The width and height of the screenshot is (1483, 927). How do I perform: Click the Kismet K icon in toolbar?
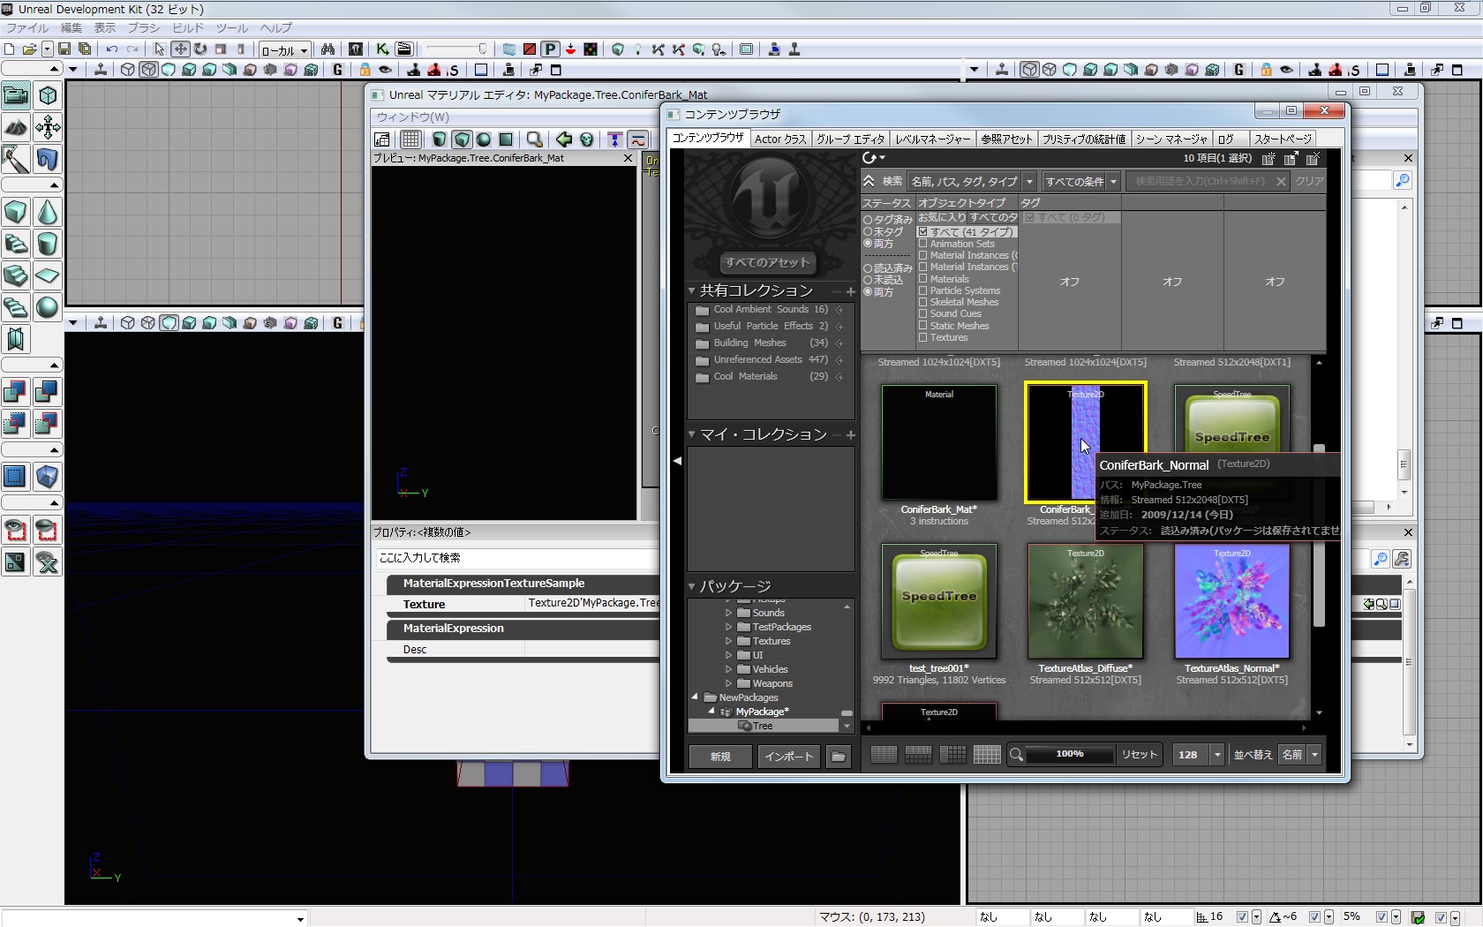(382, 49)
